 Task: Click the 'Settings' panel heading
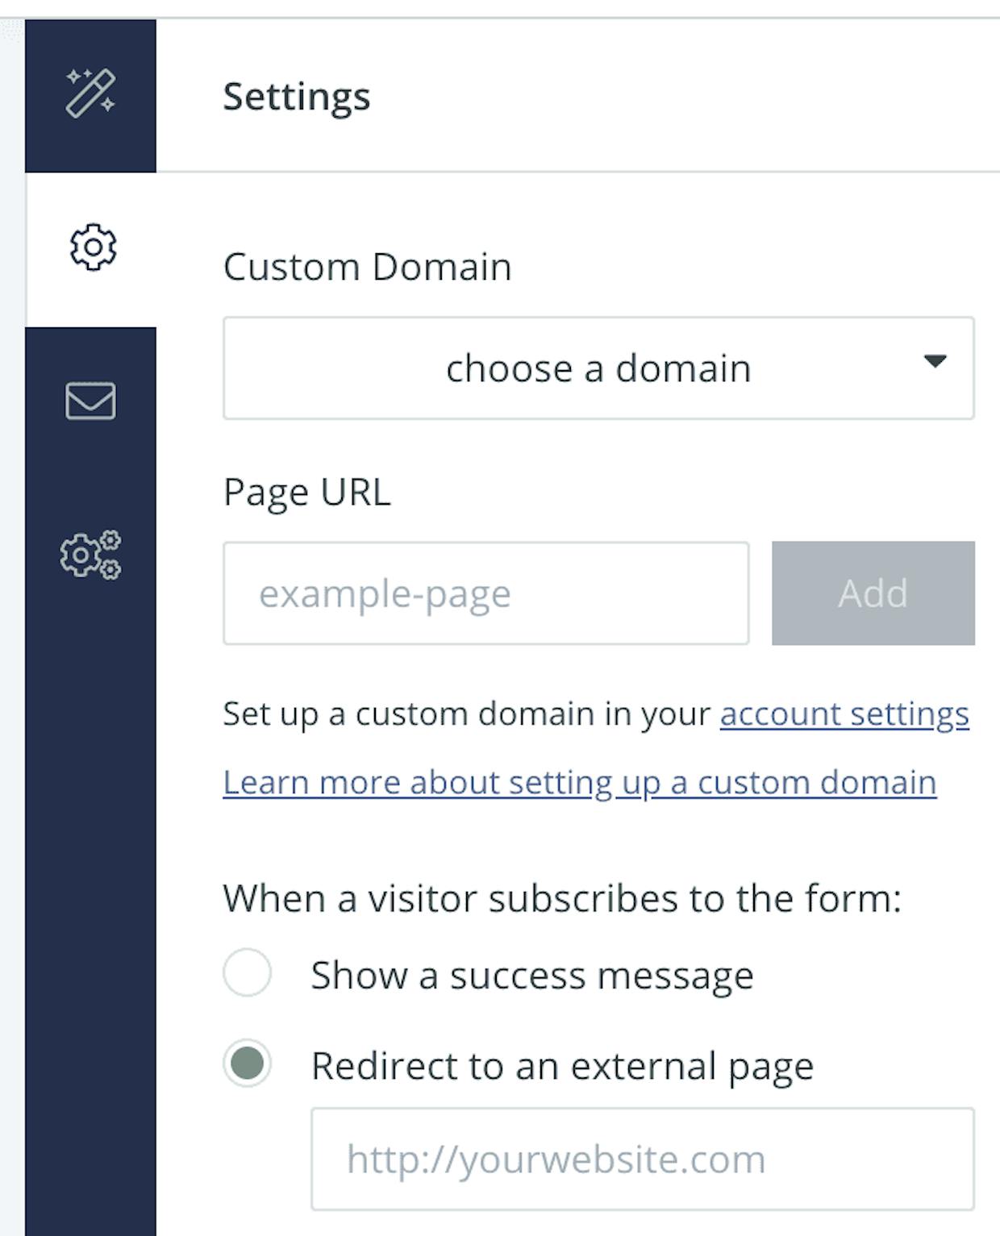point(297,97)
